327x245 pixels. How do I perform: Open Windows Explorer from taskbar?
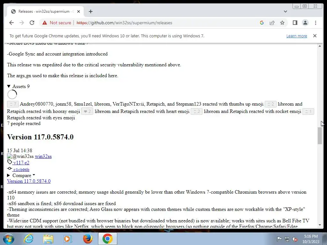point(48,239)
